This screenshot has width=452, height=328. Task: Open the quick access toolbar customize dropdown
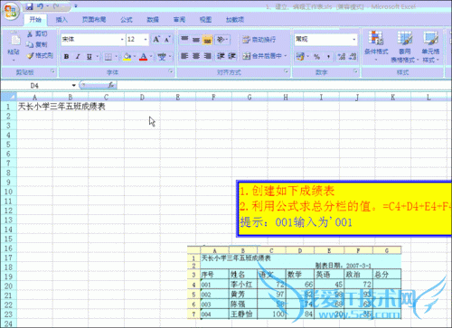coord(76,6)
